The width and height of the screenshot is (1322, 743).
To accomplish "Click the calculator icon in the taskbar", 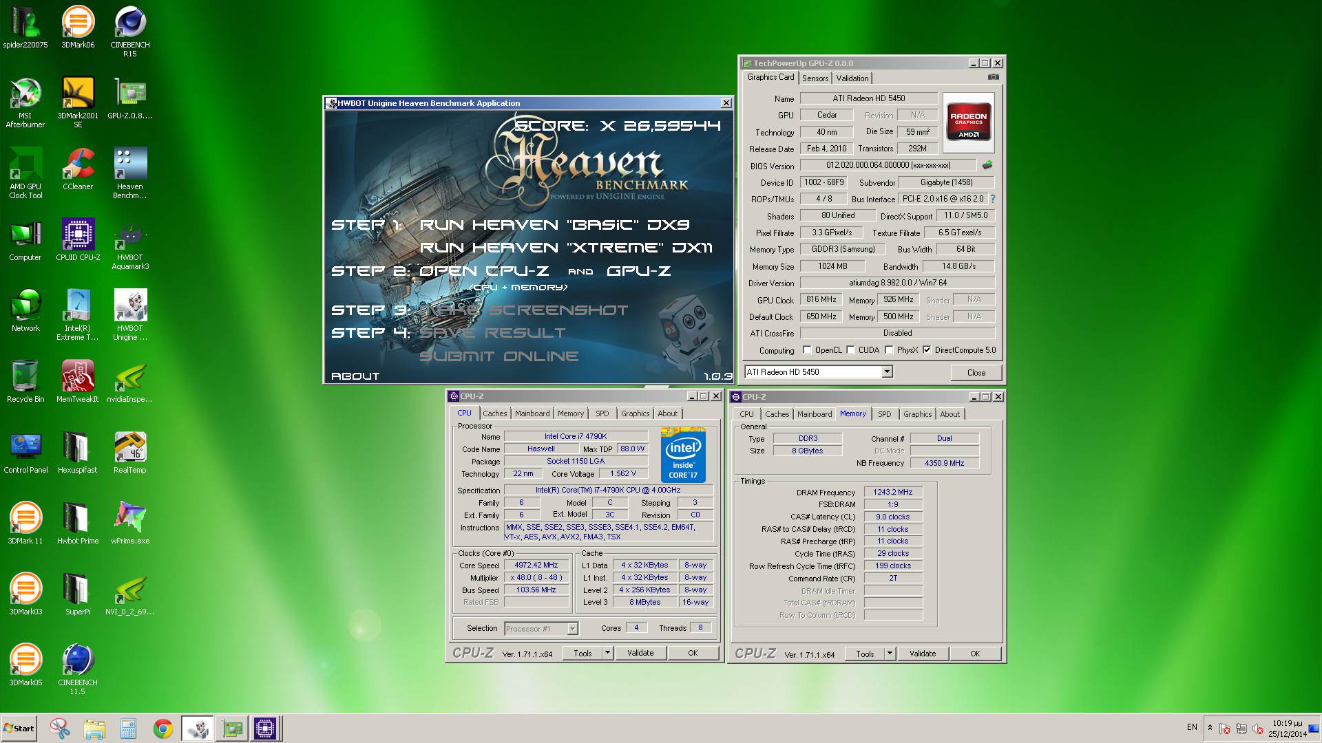I will pos(129,729).
